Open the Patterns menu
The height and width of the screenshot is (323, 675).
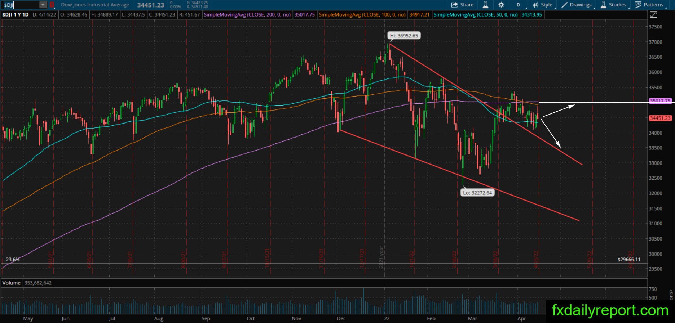(x=649, y=5)
